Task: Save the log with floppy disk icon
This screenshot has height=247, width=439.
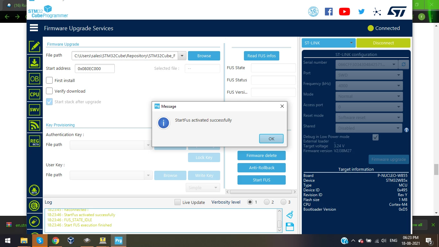Action: coord(290,227)
